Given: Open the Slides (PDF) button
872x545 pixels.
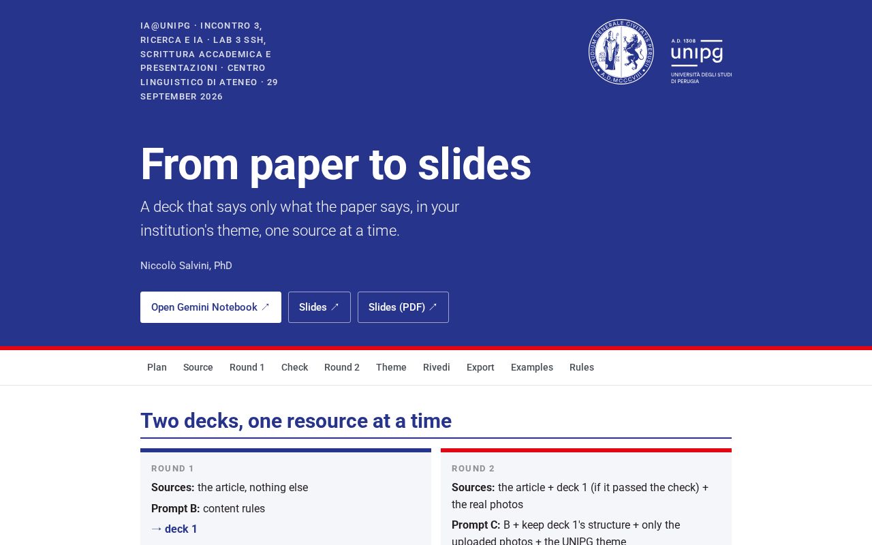Looking at the screenshot, I should [x=403, y=307].
